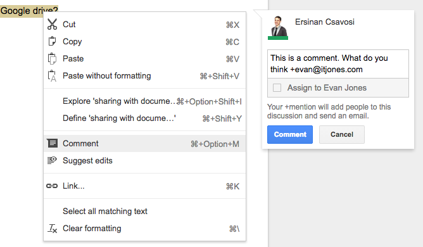Click inside the comment text box

[338, 64]
